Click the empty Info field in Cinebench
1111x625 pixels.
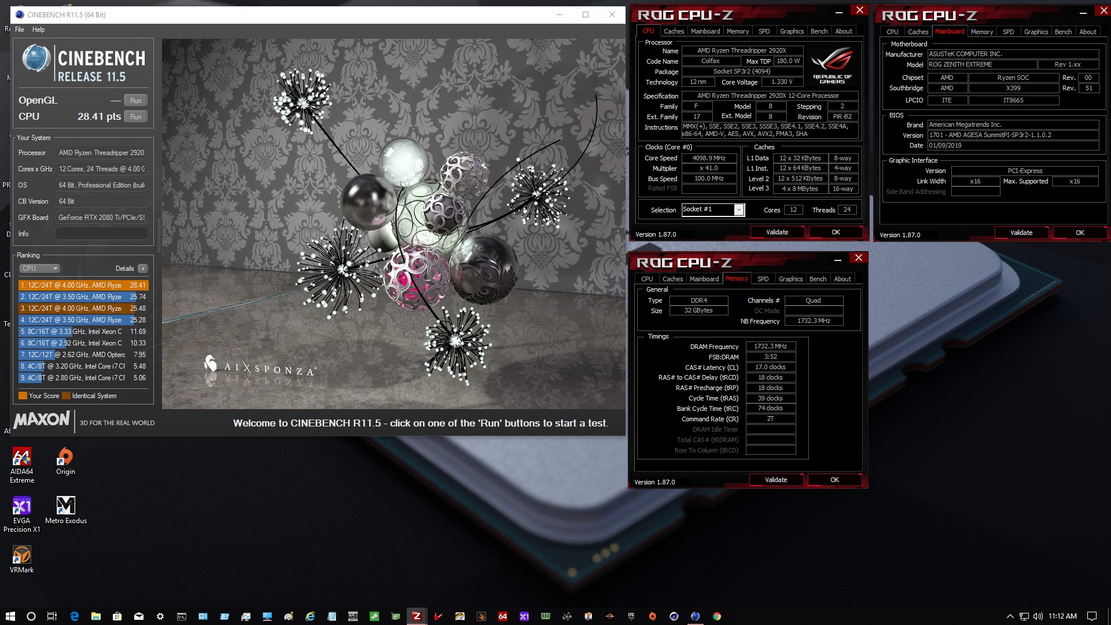(x=101, y=234)
